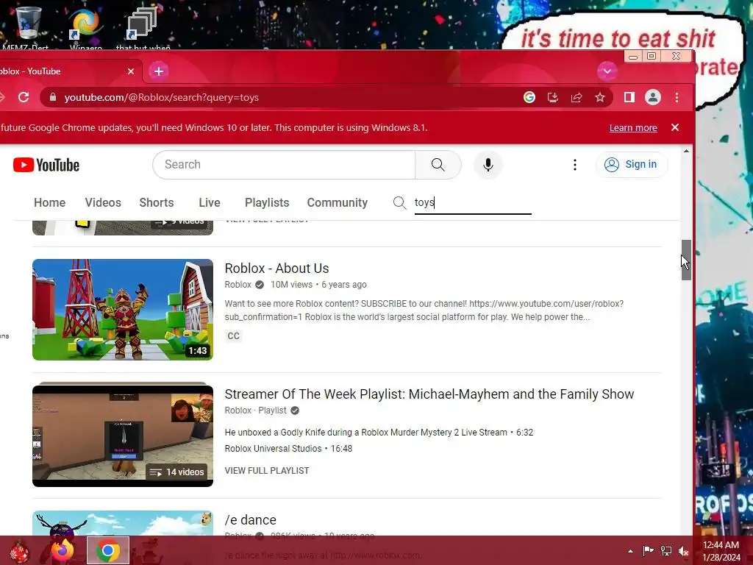Open Streamer Of The Week playlist thumbnail
Image resolution: width=753 pixels, height=565 pixels.
pyautogui.click(x=123, y=436)
